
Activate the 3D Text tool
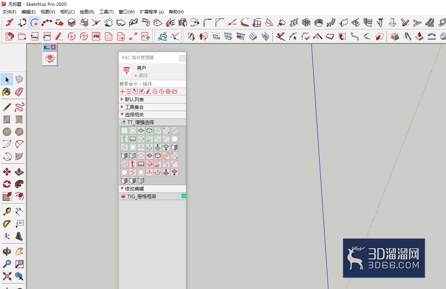coord(19,236)
